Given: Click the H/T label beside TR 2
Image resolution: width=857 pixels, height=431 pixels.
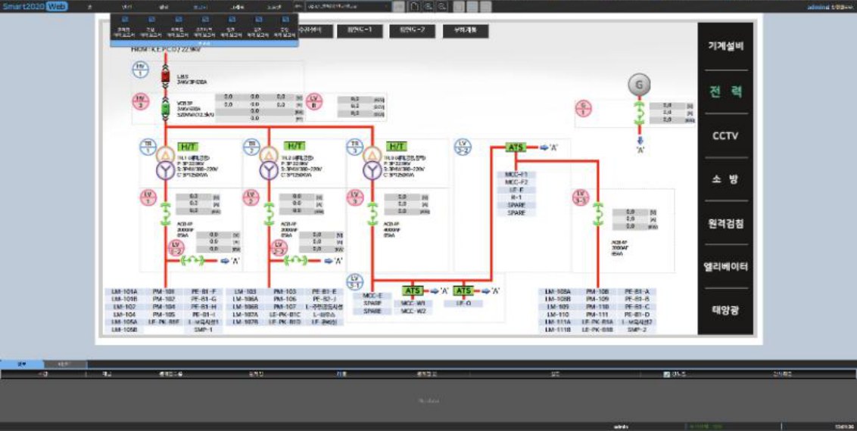Looking at the screenshot, I should (x=294, y=146).
